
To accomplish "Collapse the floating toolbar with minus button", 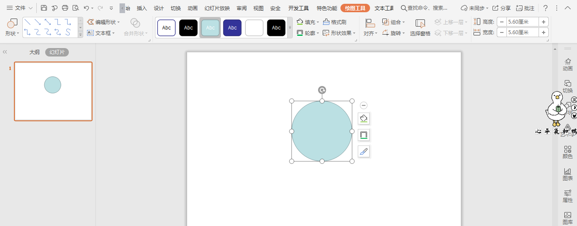I will point(364,105).
